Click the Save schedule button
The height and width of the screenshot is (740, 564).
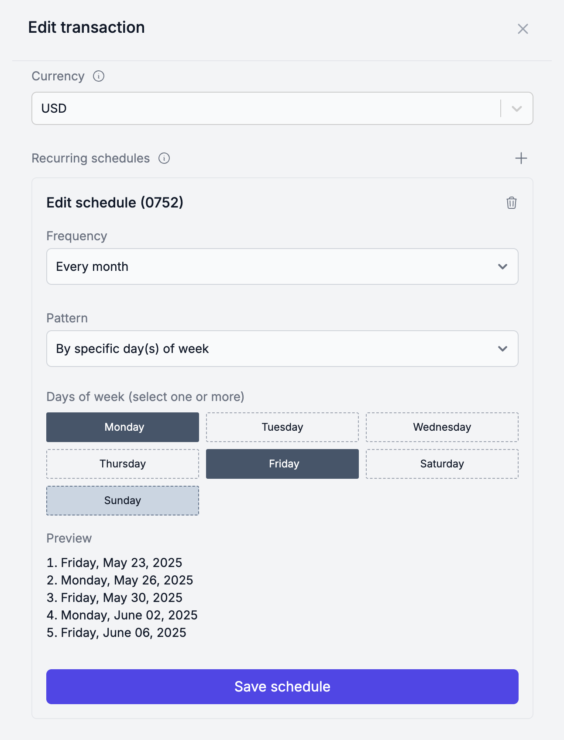click(282, 687)
